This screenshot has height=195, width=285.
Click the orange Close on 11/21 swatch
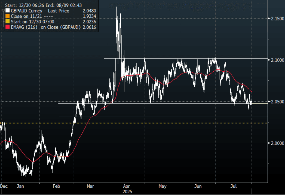tap(7, 16)
